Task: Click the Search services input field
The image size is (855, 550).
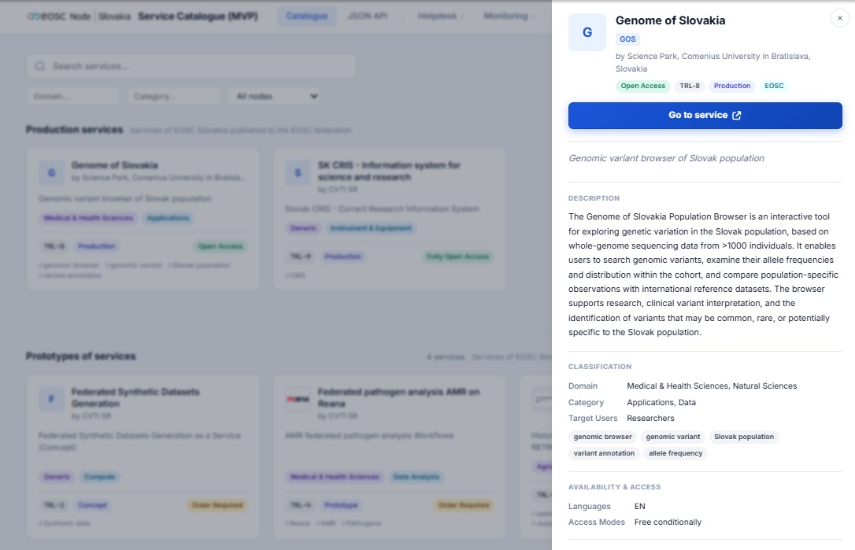Action: (191, 66)
